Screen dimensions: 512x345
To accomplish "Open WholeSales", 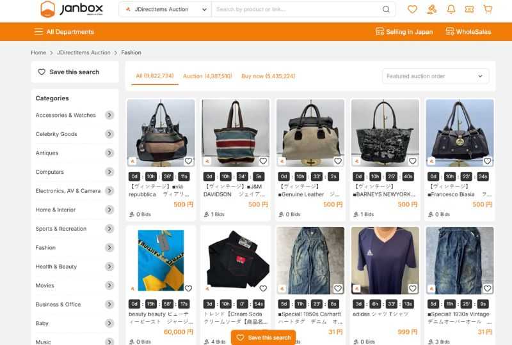I will click(468, 32).
